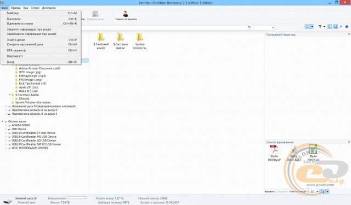Screen dimensions: 351x205
Task: Select Нерозмічена область 0 на диску 2
Action: tap(35, 114)
